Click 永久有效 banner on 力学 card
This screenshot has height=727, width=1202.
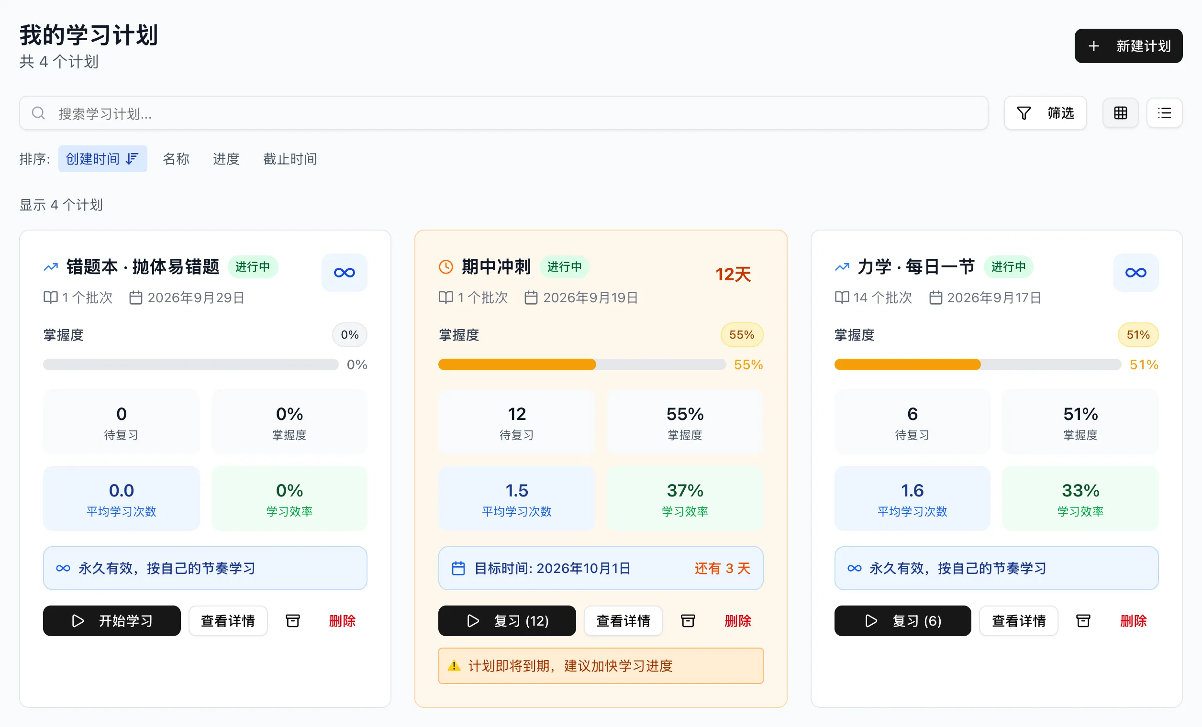point(996,568)
